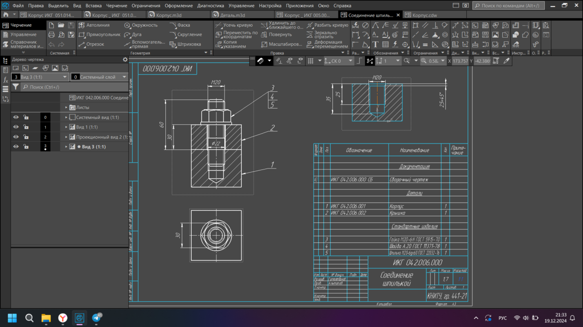Open the Файл menu
583x327 pixels.
point(18,6)
